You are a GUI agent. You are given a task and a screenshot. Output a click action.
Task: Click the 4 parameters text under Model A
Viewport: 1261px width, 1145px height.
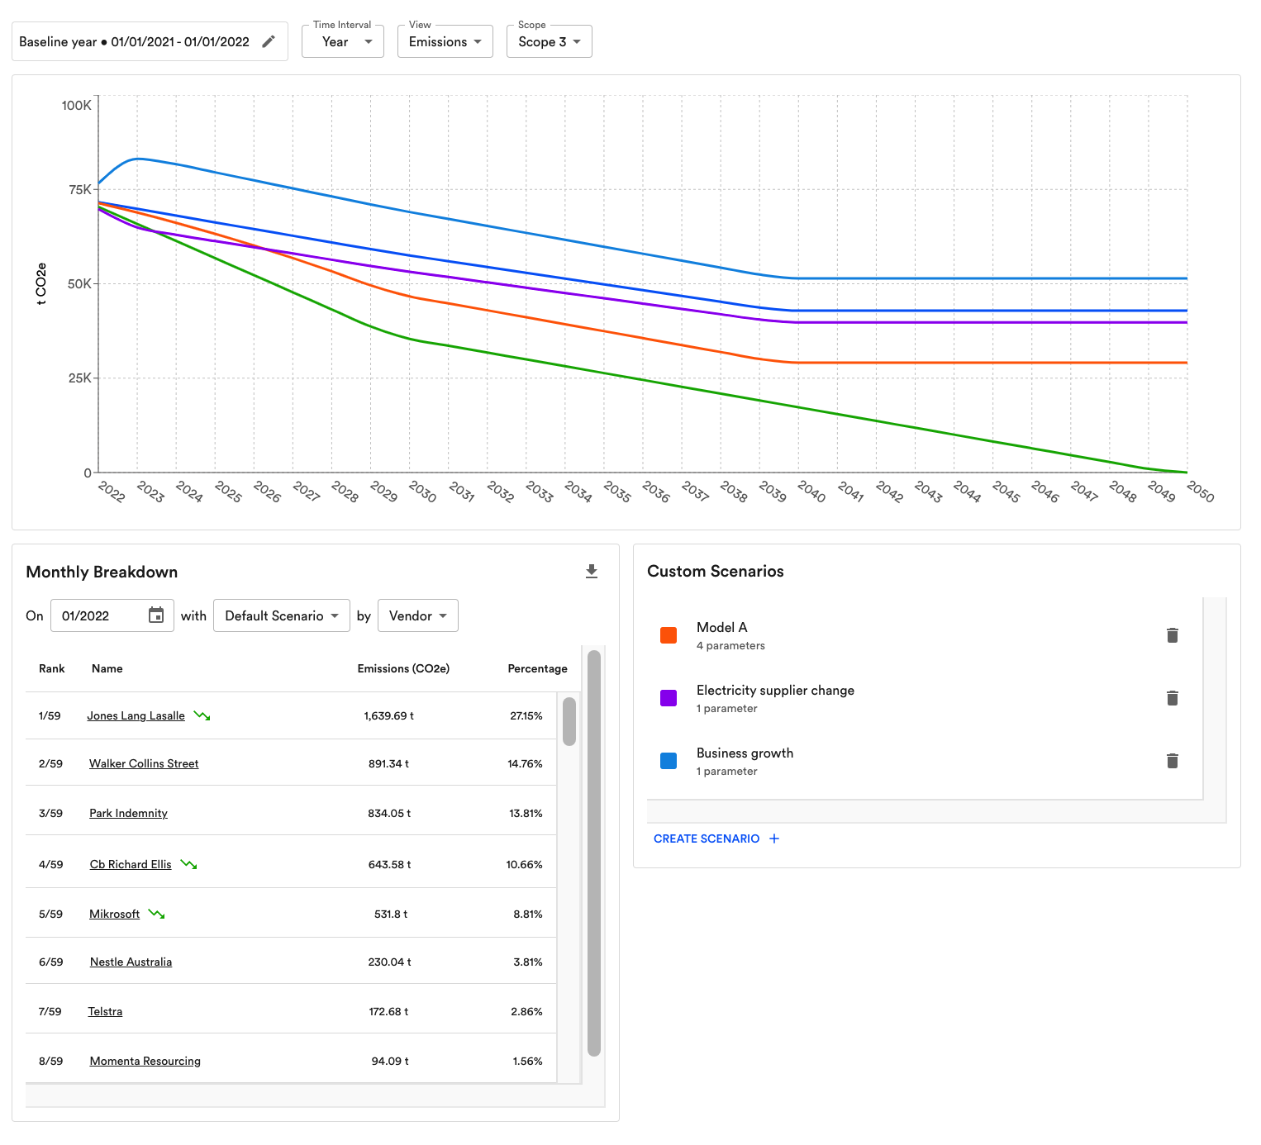click(x=730, y=645)
